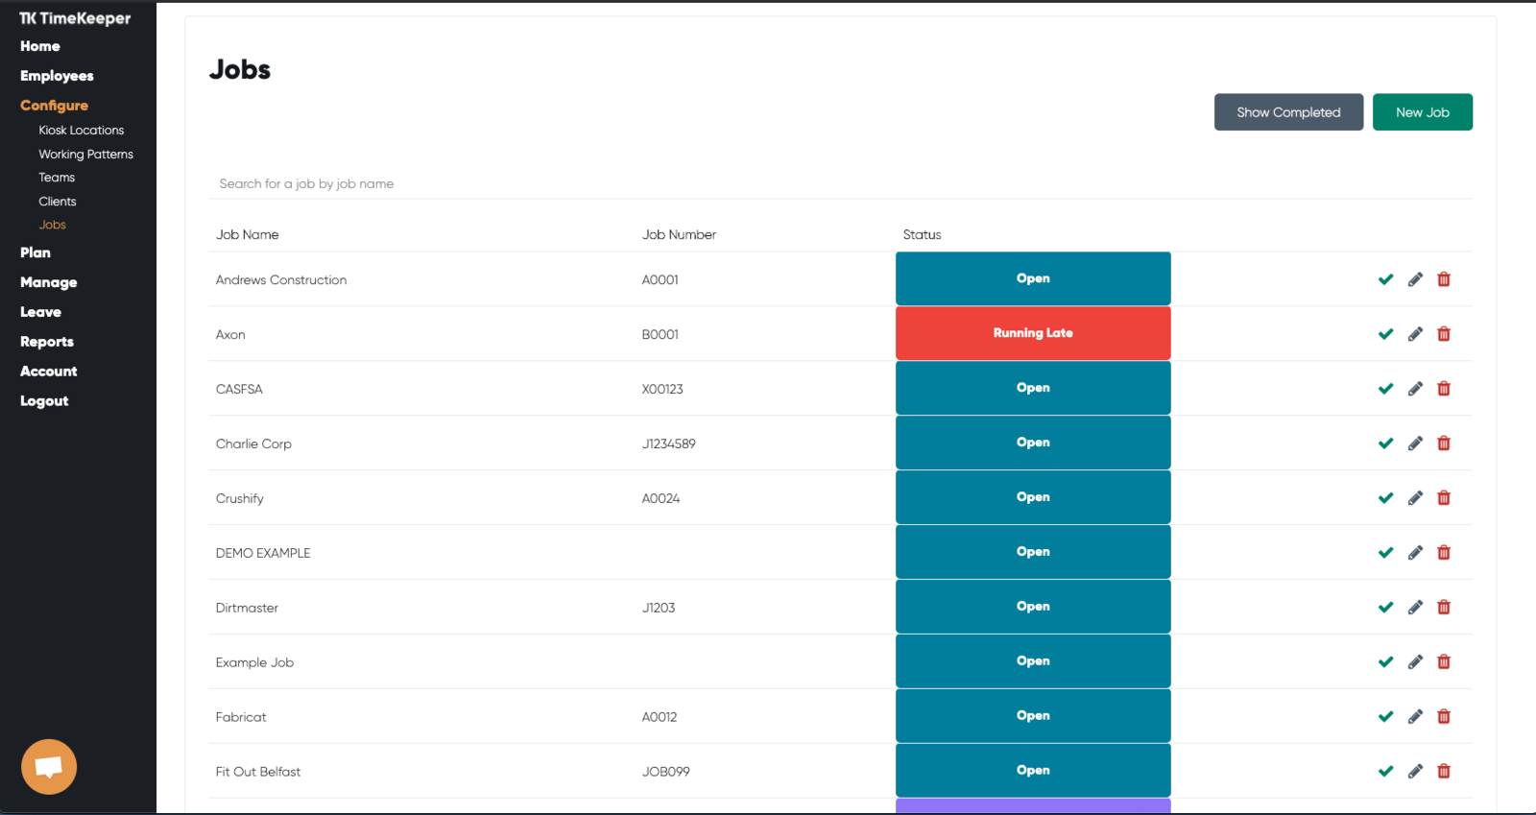The image size is (1536, 815).
Task: Edit the Axon job with pencil icon
Action: (x=1415, y=334)
